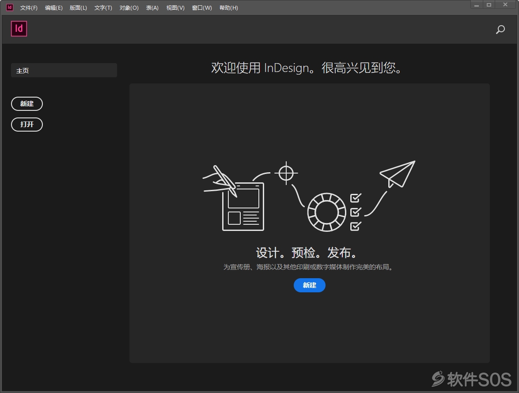
Task: Click the small Id icon in title bar
Action: 10,7
